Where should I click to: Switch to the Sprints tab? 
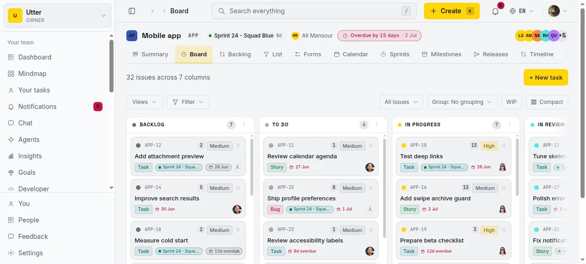395,54
